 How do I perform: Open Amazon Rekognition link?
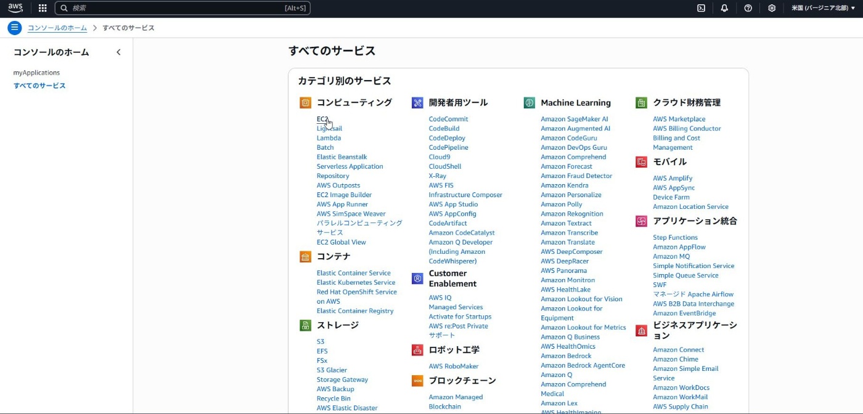pyautogui.click(x=572, y=214)
